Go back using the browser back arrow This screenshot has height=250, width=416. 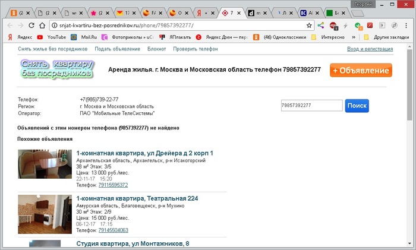coord(8,26)
